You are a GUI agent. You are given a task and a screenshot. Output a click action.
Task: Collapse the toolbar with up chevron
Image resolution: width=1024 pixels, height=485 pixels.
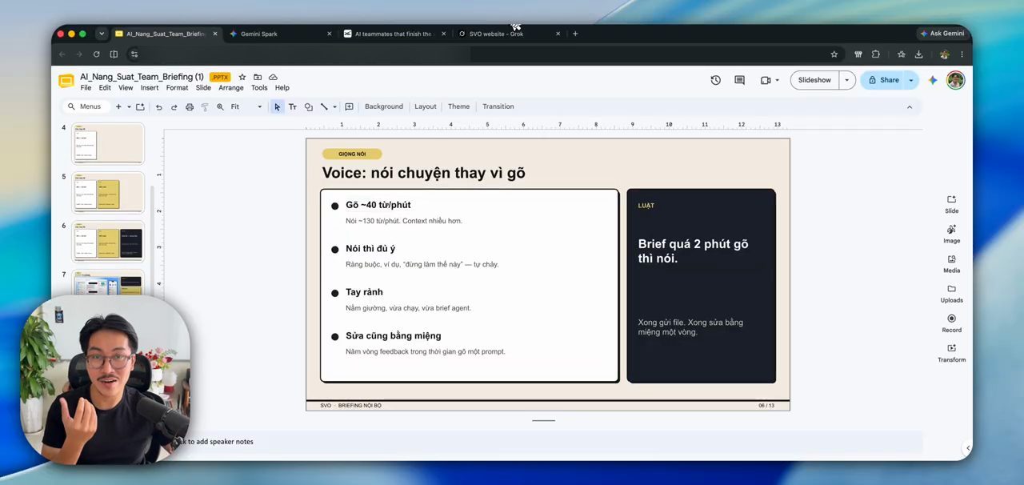[x=909, y=106]
